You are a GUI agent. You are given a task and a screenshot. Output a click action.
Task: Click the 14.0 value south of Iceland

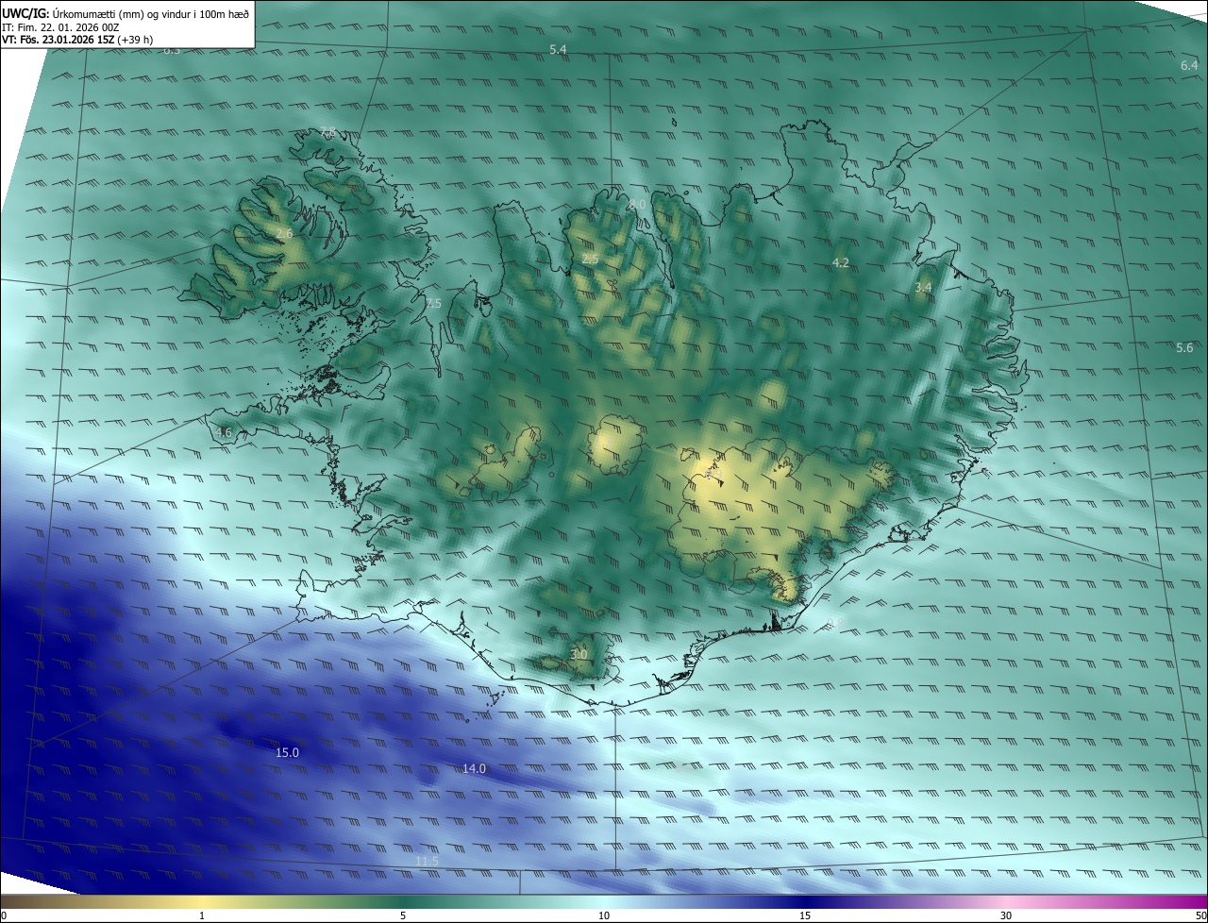(x=474, y=768)
